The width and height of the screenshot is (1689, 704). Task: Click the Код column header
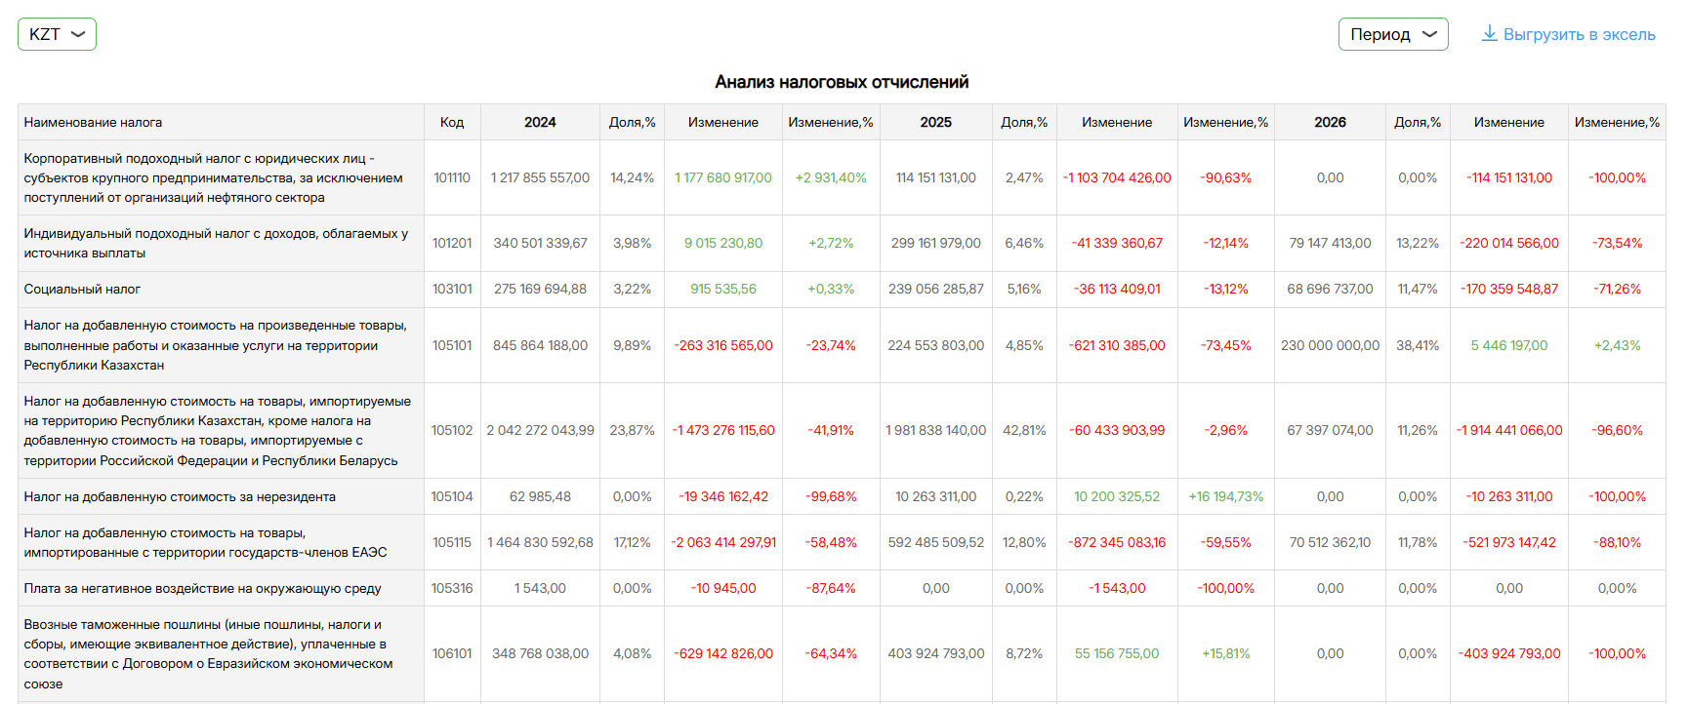click(x=452, y=122)
